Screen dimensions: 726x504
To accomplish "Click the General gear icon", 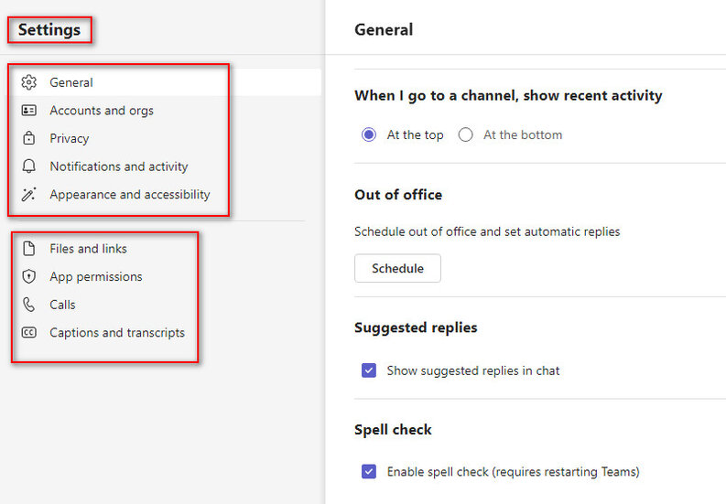I will [x=28, y=82].
